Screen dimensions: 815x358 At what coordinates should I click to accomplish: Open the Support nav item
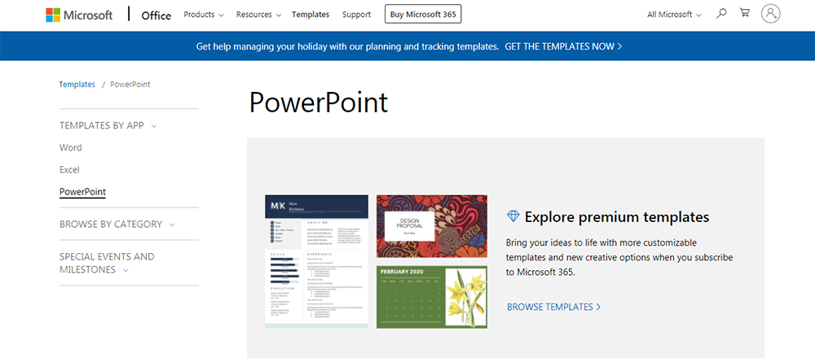[356, 15]
